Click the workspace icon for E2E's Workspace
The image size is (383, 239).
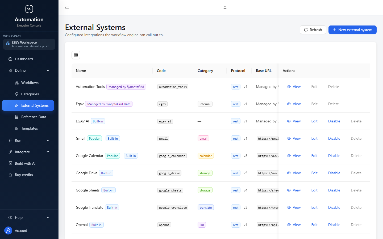pyautogui.click(x=8, y=43)
